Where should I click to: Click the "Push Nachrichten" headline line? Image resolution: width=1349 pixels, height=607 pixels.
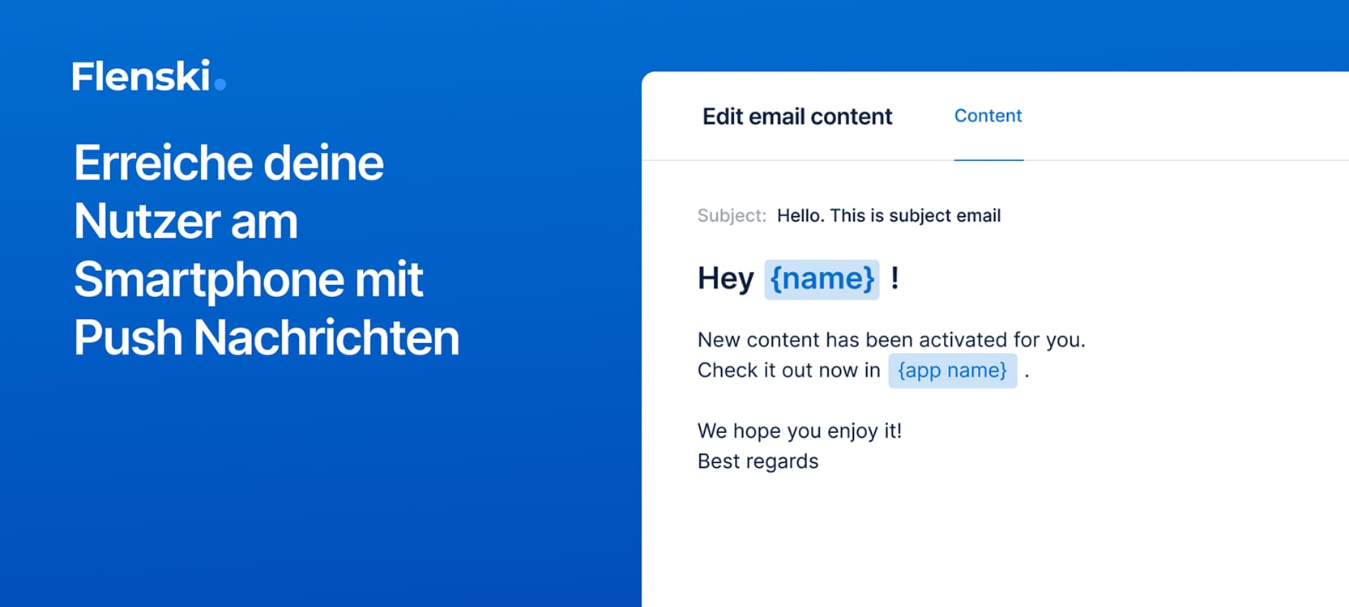(x=266, y=337)
